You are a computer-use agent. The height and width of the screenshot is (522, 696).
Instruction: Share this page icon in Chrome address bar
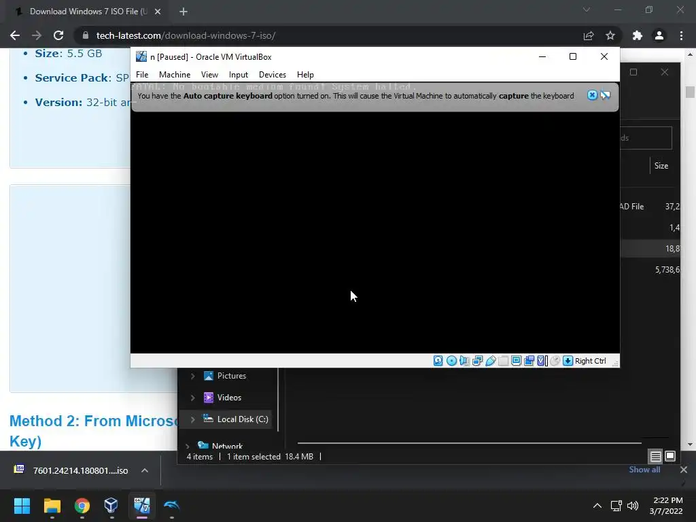pos(589,35)
